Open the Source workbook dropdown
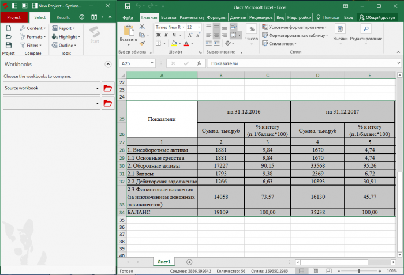The image size is (404, 275). pos(96,88)
